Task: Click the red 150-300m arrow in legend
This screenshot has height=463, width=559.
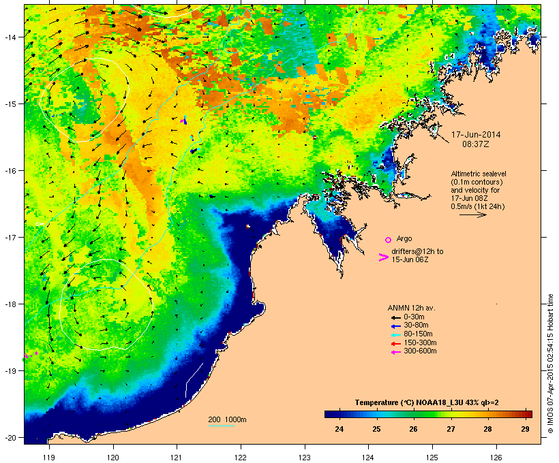Action: click(x=395, y=344)
